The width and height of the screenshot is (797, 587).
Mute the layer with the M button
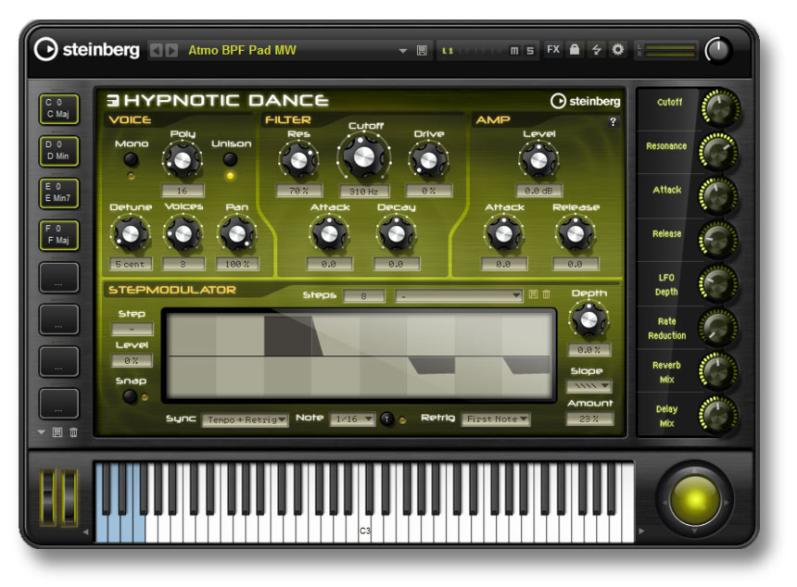click(x=514, y=51)
